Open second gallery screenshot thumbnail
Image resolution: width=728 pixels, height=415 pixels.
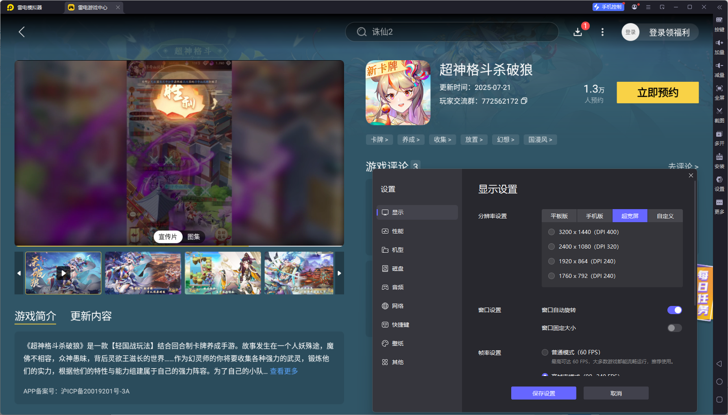(143, 273)
